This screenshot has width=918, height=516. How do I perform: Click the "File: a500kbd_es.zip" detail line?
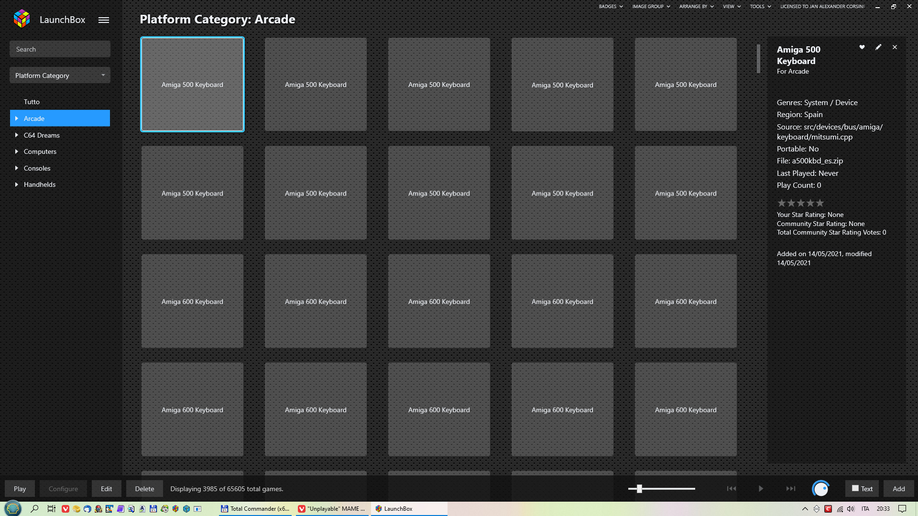pyautogui.click(x=810, y=161)
